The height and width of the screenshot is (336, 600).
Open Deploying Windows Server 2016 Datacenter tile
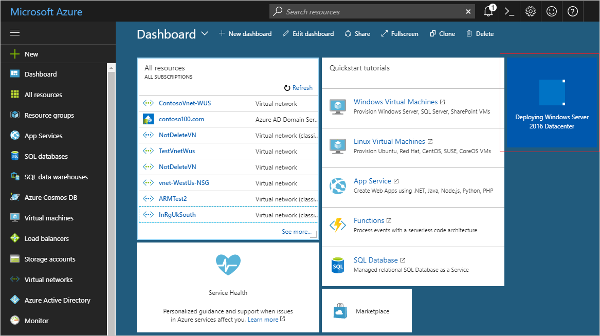pyautogui.click(x=552, y=102)
